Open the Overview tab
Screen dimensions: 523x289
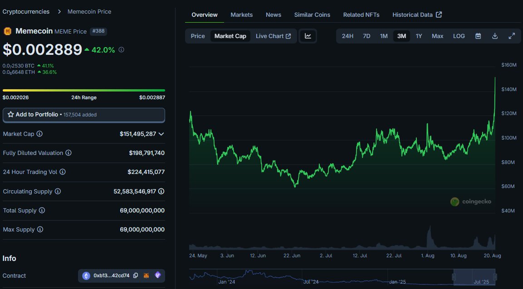205,14
